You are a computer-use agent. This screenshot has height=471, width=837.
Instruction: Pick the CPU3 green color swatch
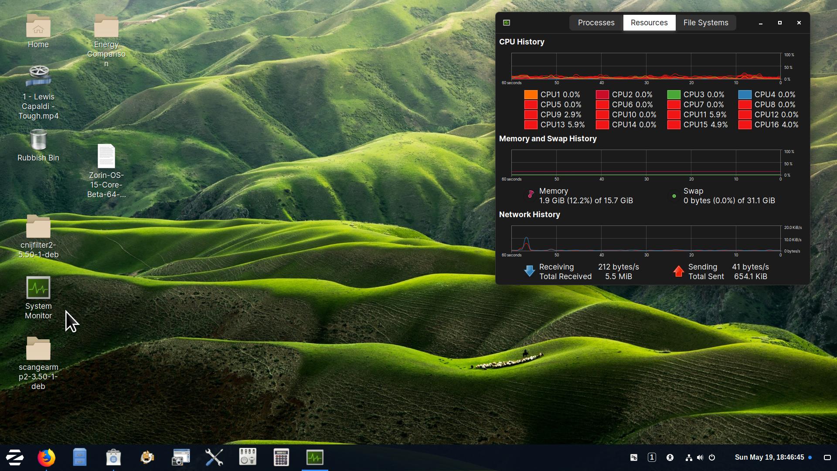[674, 95]
